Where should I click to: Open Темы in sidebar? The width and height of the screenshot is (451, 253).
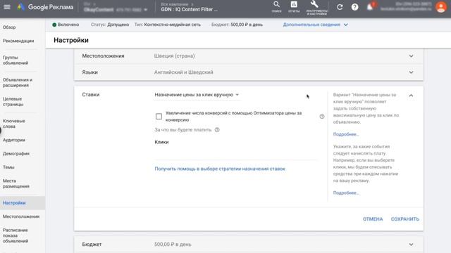click(x=8, y=167)
